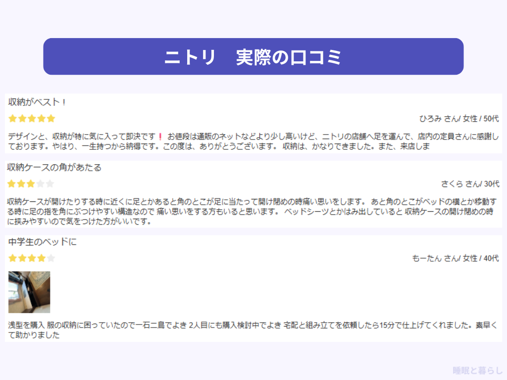Click the four-star rating of もーたん's review
507x380 pixels.
point(32,258)
